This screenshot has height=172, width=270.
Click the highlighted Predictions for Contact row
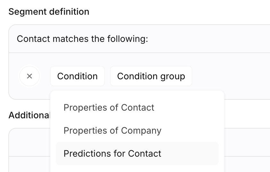(x=137, y=153)
